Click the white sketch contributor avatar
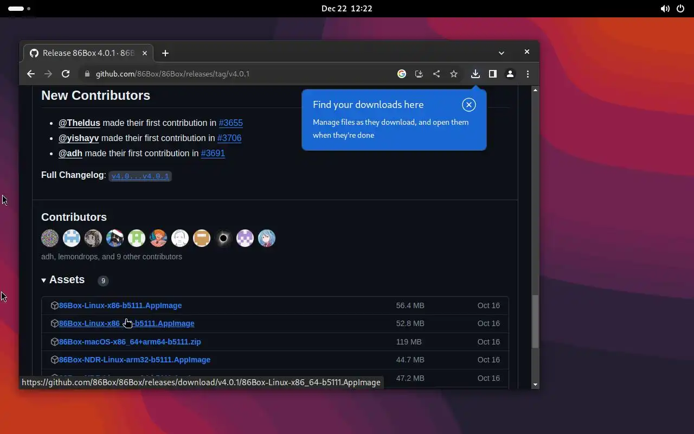Viewport: 694px width, 434px height. point(180,238)
